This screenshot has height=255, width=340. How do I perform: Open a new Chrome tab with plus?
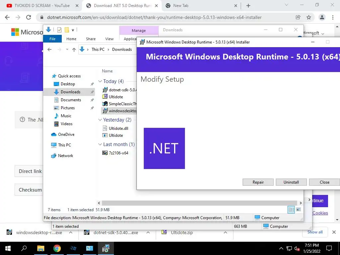tap(248, 6)
